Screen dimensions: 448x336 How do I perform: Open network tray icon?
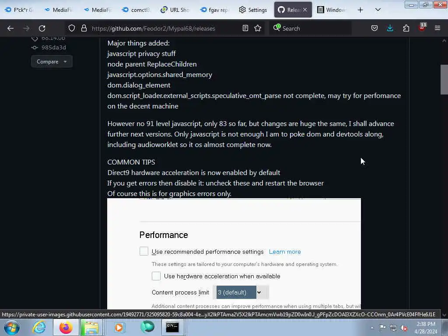point(393,328)
